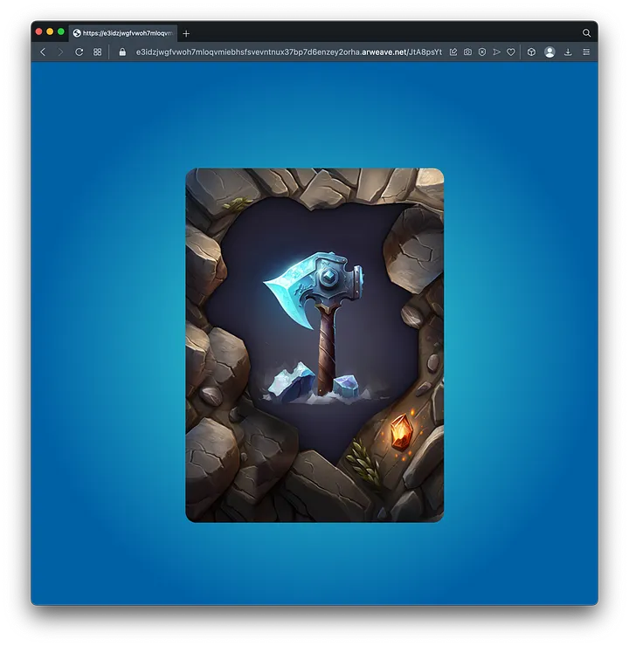Open a new tab with plus button
Viewport: 629px width, 646px height.
186,33
